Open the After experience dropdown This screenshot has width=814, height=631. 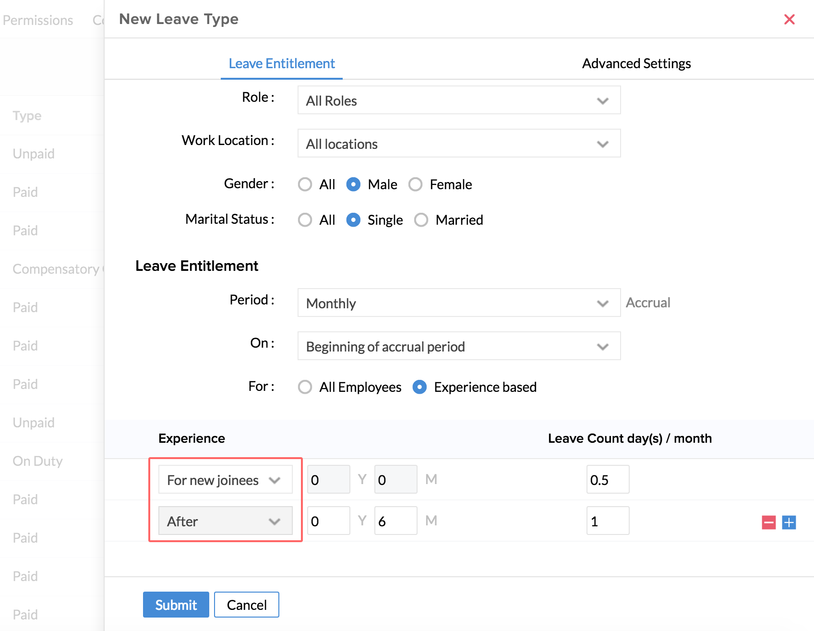coord(225,521)
